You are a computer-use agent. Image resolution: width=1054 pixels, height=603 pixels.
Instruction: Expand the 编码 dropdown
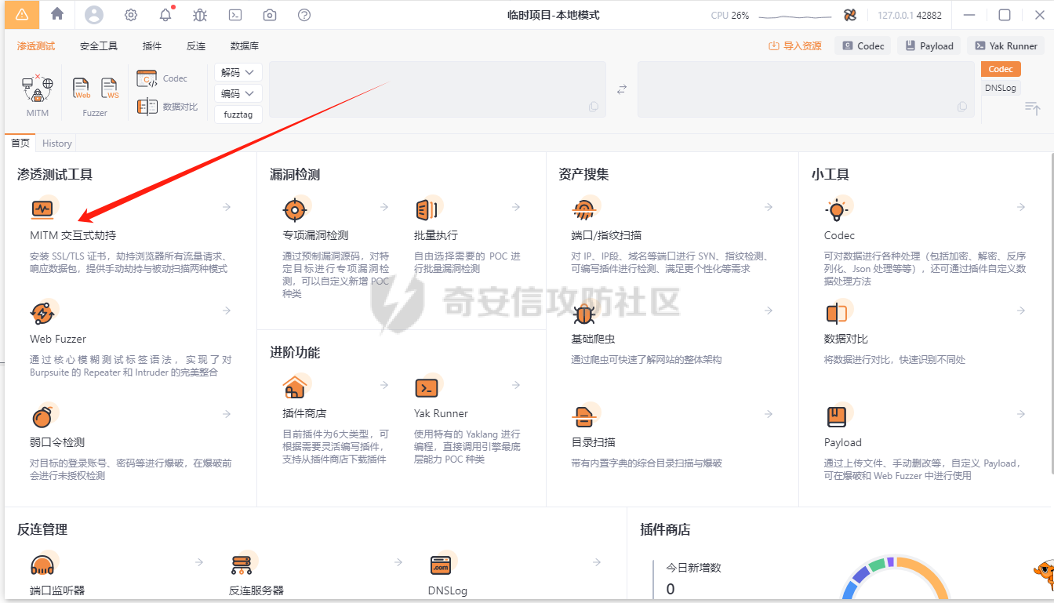coord(238,93)
